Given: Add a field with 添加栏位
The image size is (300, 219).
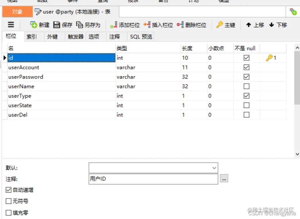Looking at the screenshot, I should [125, 25].
